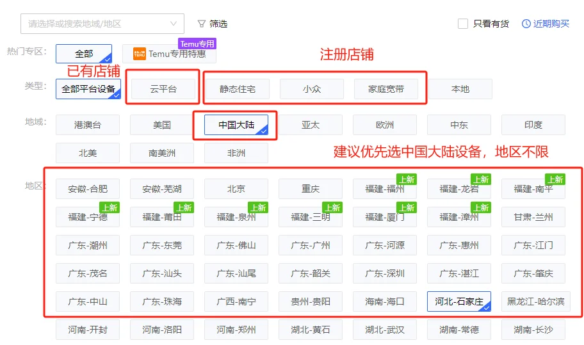
Task: Select 静态住宅 type
Action: (x=237, y=89)
